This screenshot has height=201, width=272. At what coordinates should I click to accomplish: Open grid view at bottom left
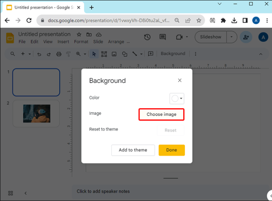(11, 193)
